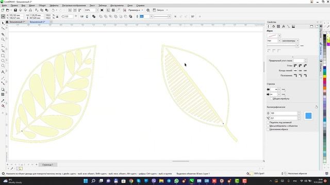Select the mitered corners option
This screenshot has height=185, width=330.
pyautogui.click(x=295, y=66)
